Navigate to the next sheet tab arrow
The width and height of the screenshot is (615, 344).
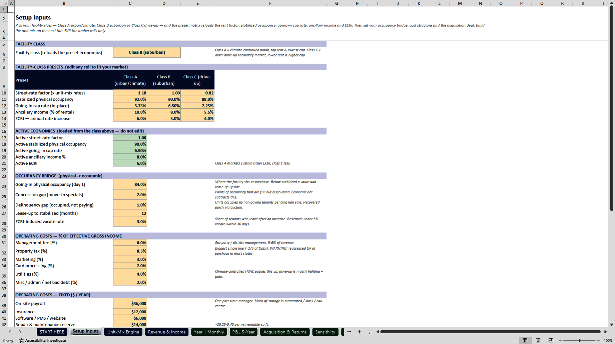[x=20, y=332]
